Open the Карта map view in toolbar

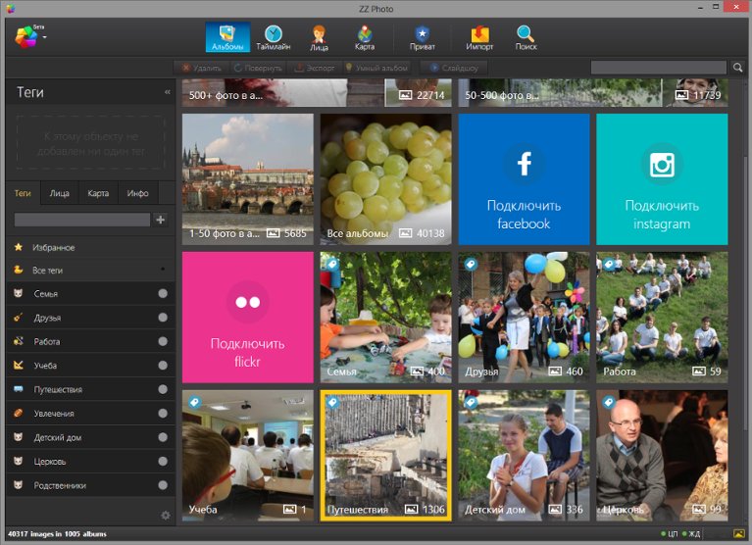[x=365, y=37]
